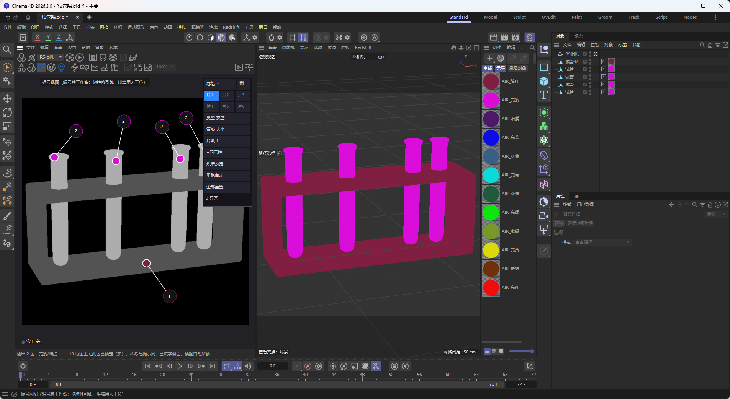
Task: Adjust the material thumbnail size slider
Action: pyautogui.click(x=521, y=351)
